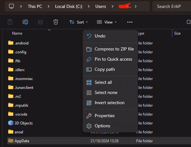This screenshot has width=191, height=147.
Task: Click the Paste clipboard icon
Action: pos(10,22)
